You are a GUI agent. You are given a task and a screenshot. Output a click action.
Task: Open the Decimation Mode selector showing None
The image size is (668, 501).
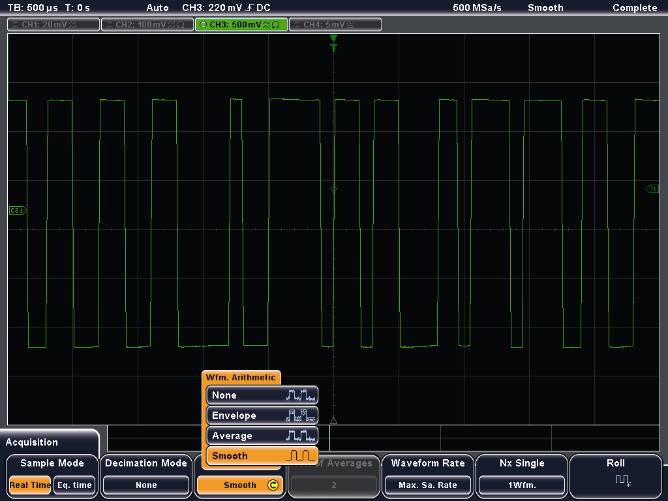coord(146,485)
